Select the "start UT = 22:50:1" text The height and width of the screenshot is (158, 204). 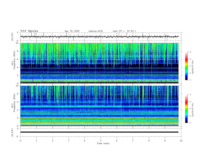(x=124, y=31)
